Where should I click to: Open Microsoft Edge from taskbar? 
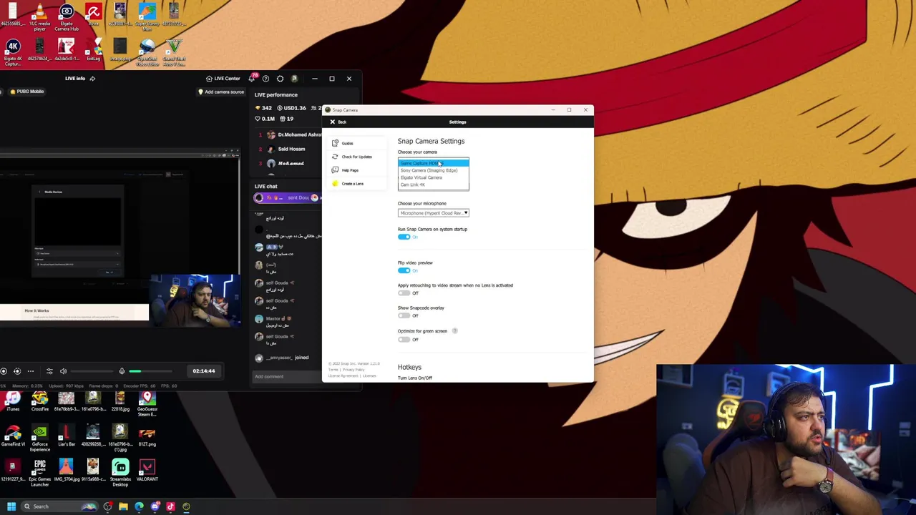pos(139,506)
